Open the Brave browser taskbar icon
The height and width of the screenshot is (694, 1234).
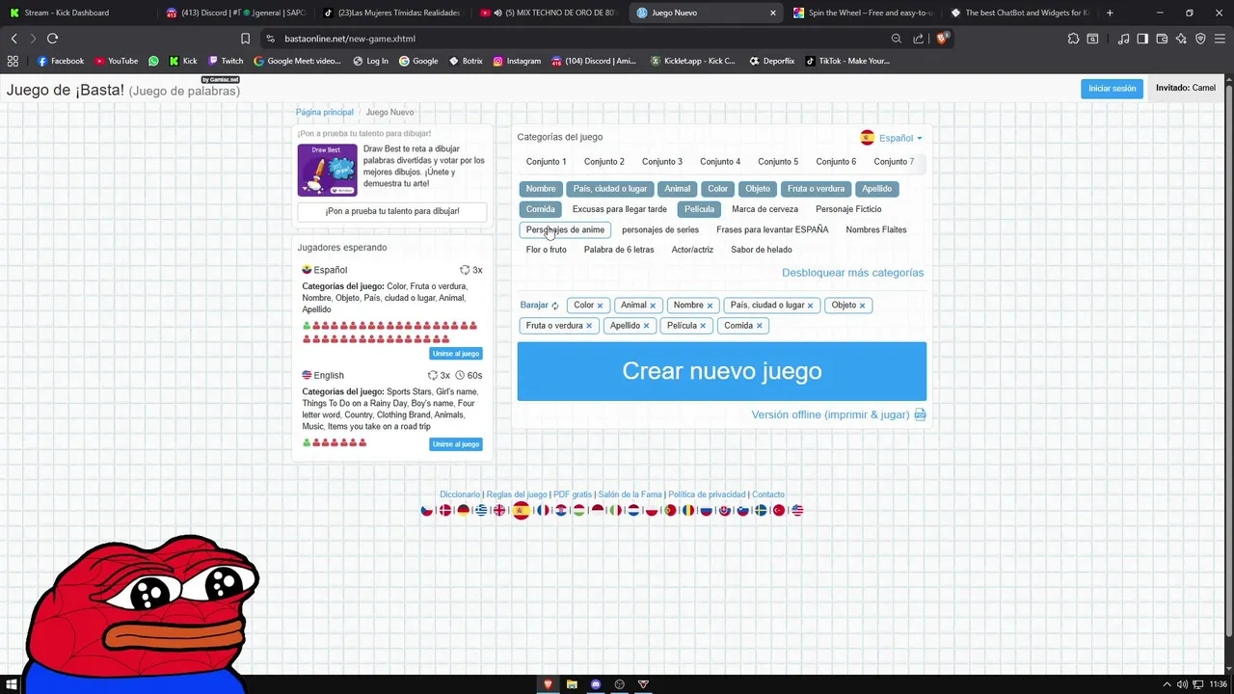coord(548,684)
